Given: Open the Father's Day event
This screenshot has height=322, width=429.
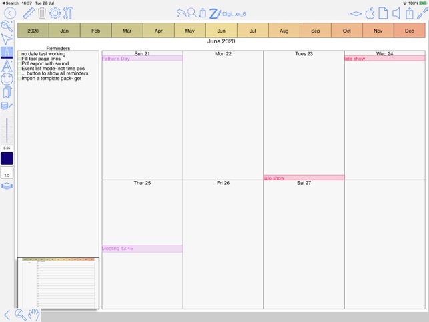Looking at the screenshot, I should (141, 59).
